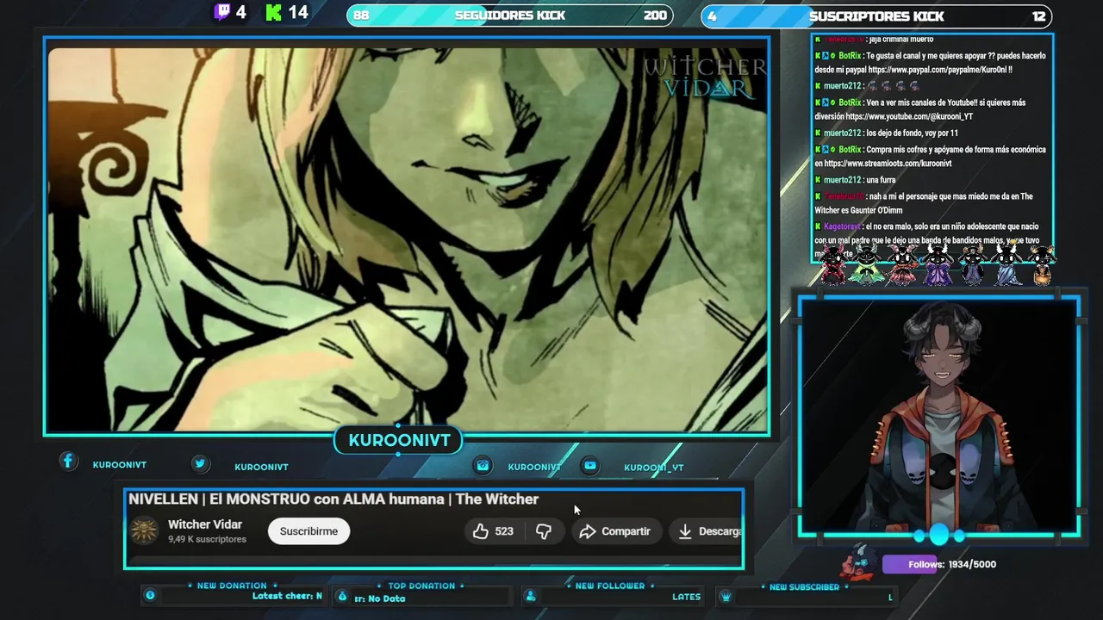
Task: Click the Twitter bird icon
Action: point(200,463)
